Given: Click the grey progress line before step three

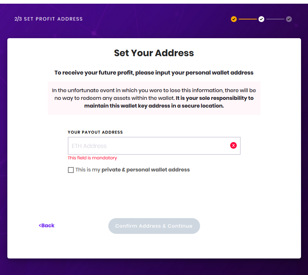Looking at the screenshot, I should coord(275,19).
